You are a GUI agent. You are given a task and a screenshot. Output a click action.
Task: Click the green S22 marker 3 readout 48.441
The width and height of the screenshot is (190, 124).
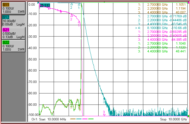(180, 51)
